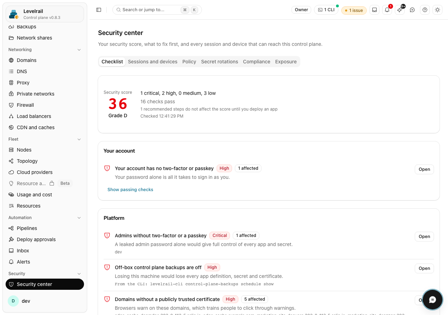Open Usage and cost in sidebar
This screenshot has width=448, height=315.
[x=45, y=195]
